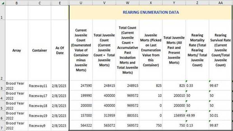Select entire row 3 via row number
233x131 pixels.
[2, 86]
